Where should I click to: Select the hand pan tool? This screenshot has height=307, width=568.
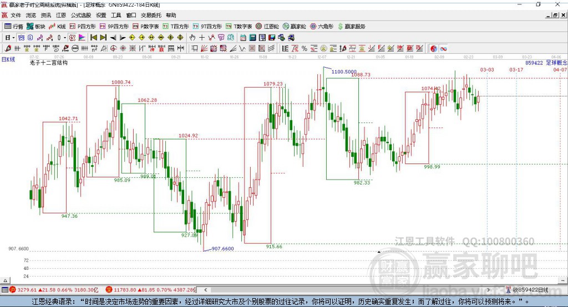(192, 37)
